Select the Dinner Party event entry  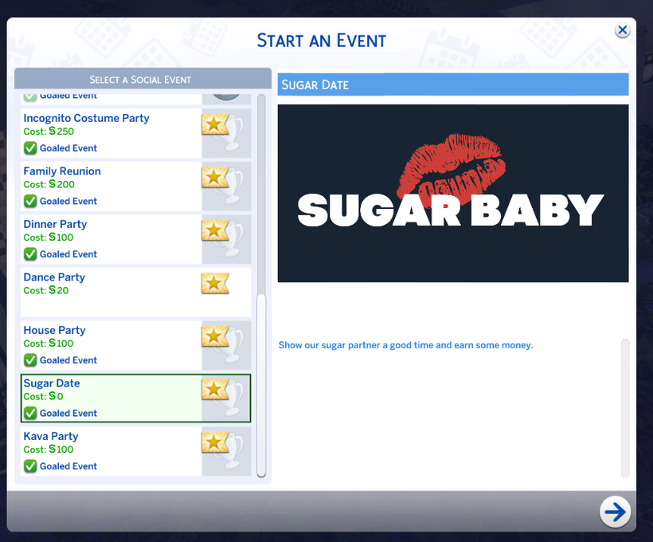[135, 239]
